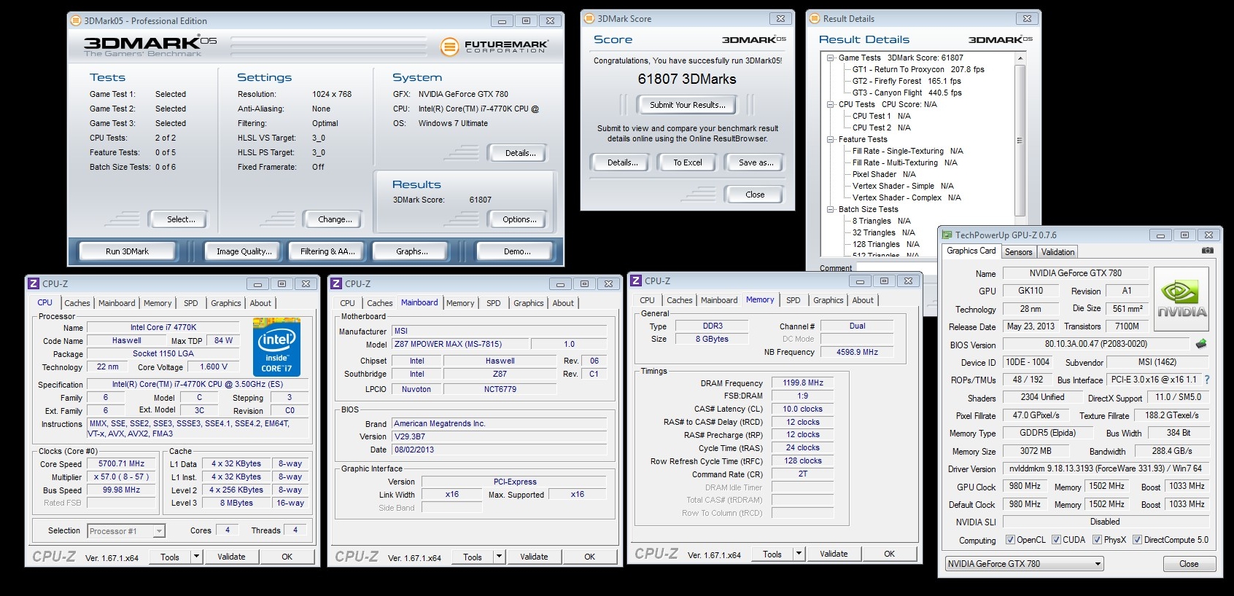Click the TechPowerUp GPU-Z title bar icon
Viewport: 1234px width, 596px height.
(947, 235)
